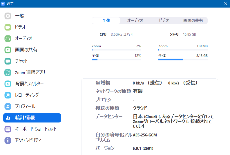The width and height of the screenshot is (230, 155).
Task: Switch to the ビデオ statistics tab
Action: (x=164, y=21)
